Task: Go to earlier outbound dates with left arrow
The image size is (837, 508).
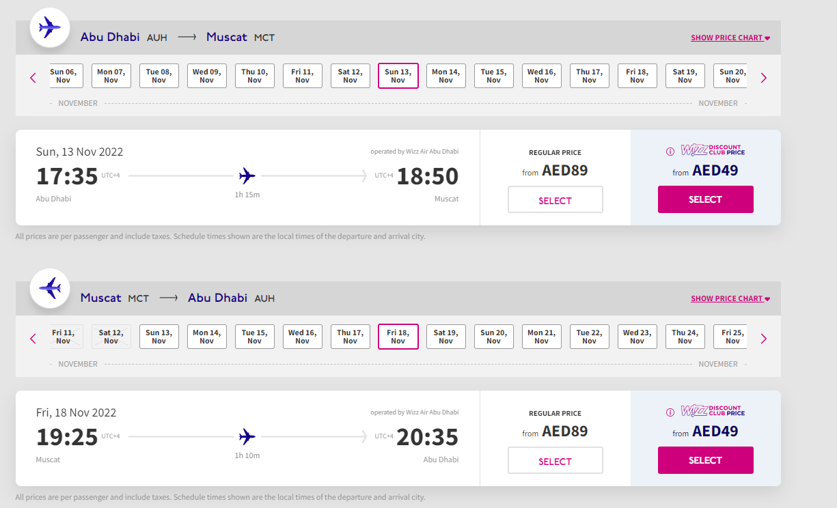Action: [33, 78]
